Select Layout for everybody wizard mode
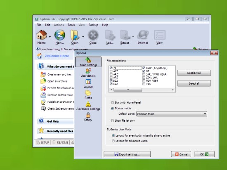This screenshot has height=170, width=227. pyautogui.click(x=113, y=136)
